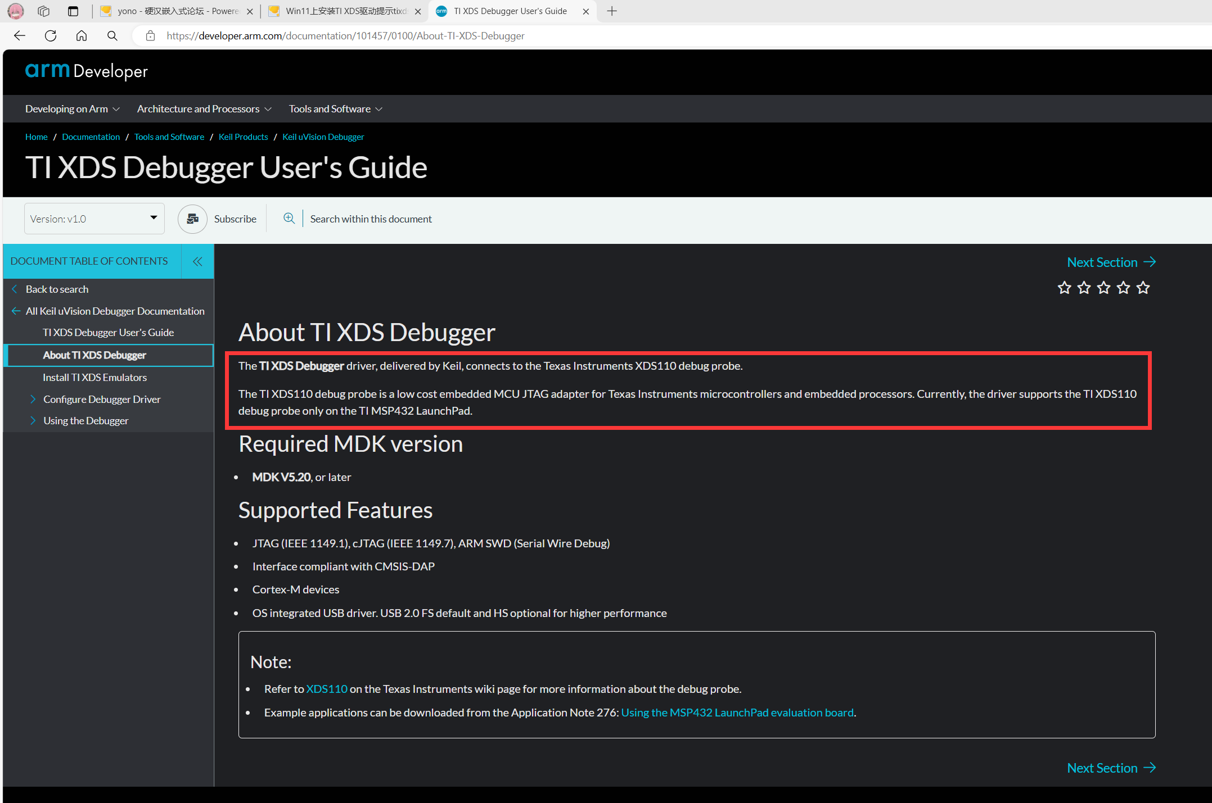Click 'MDK V5.20, or later' text

click(x=301, y=477)
